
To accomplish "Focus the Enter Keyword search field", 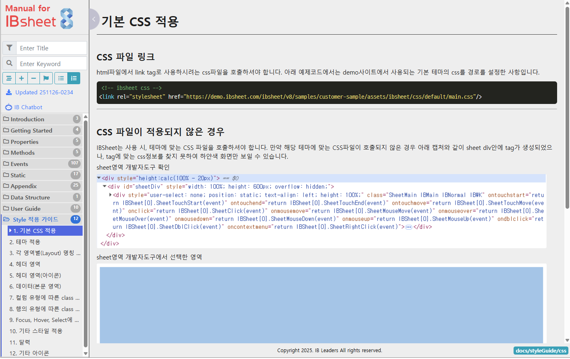I will (51, 63).
